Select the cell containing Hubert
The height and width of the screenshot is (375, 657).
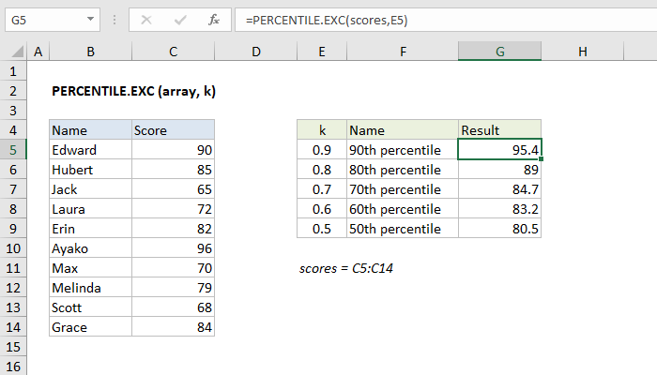click(90, 170)
